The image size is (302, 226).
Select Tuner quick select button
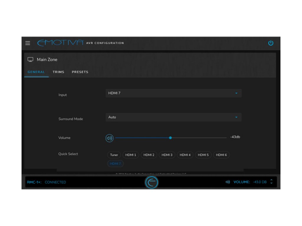pos(114,155)
